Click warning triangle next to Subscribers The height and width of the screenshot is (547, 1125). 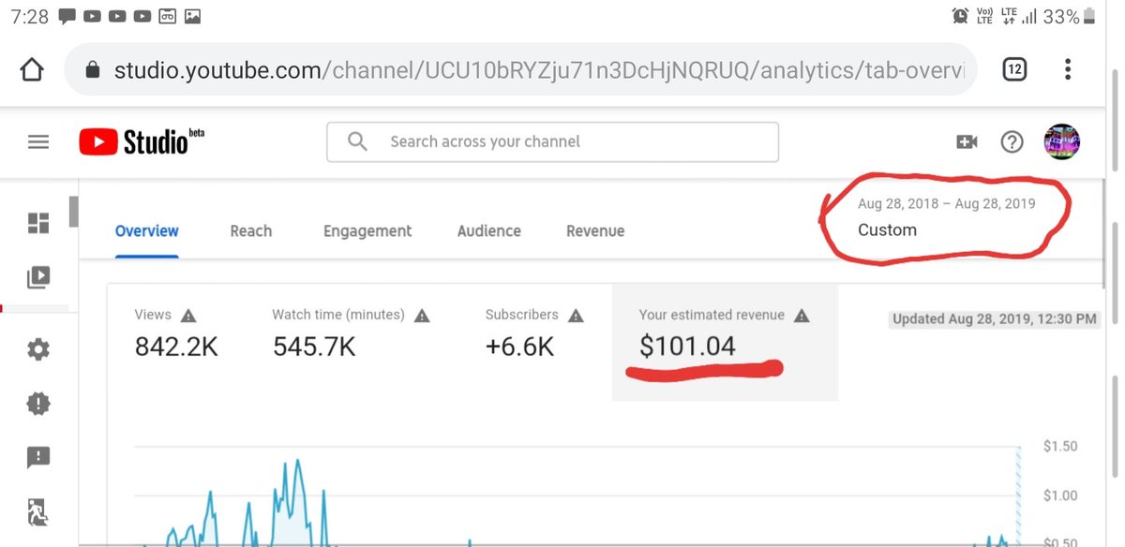(x=576, y=316)
